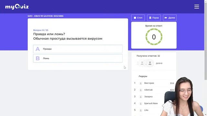Select answer A Правда
Screen dimensions: 207x116
click(78, 49)
